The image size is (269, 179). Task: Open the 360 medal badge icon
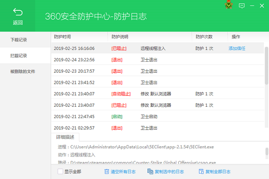[x=229, y=5]
